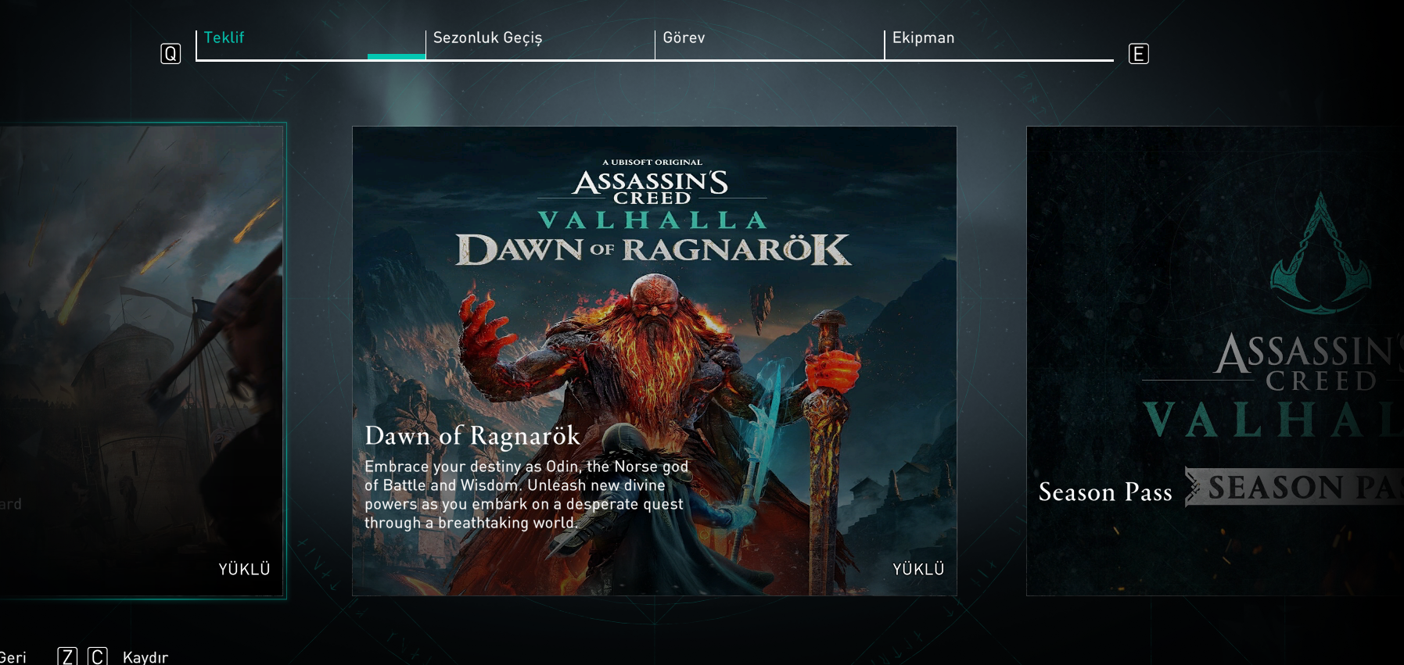Click the C key icon in footer

coord(97,656)
